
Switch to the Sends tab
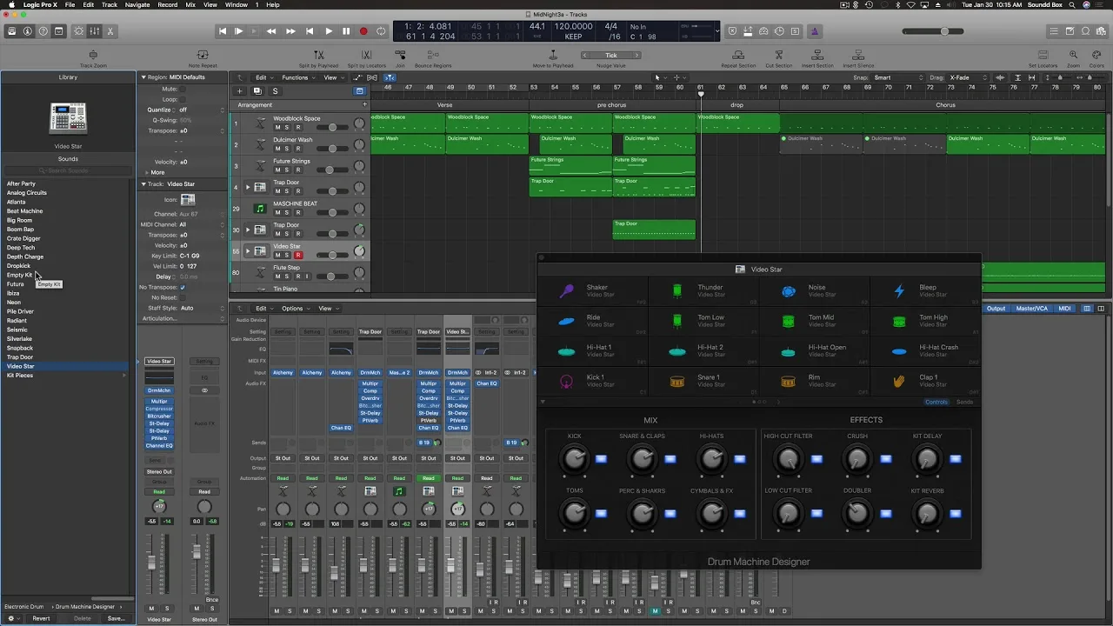tap(964, 402)
